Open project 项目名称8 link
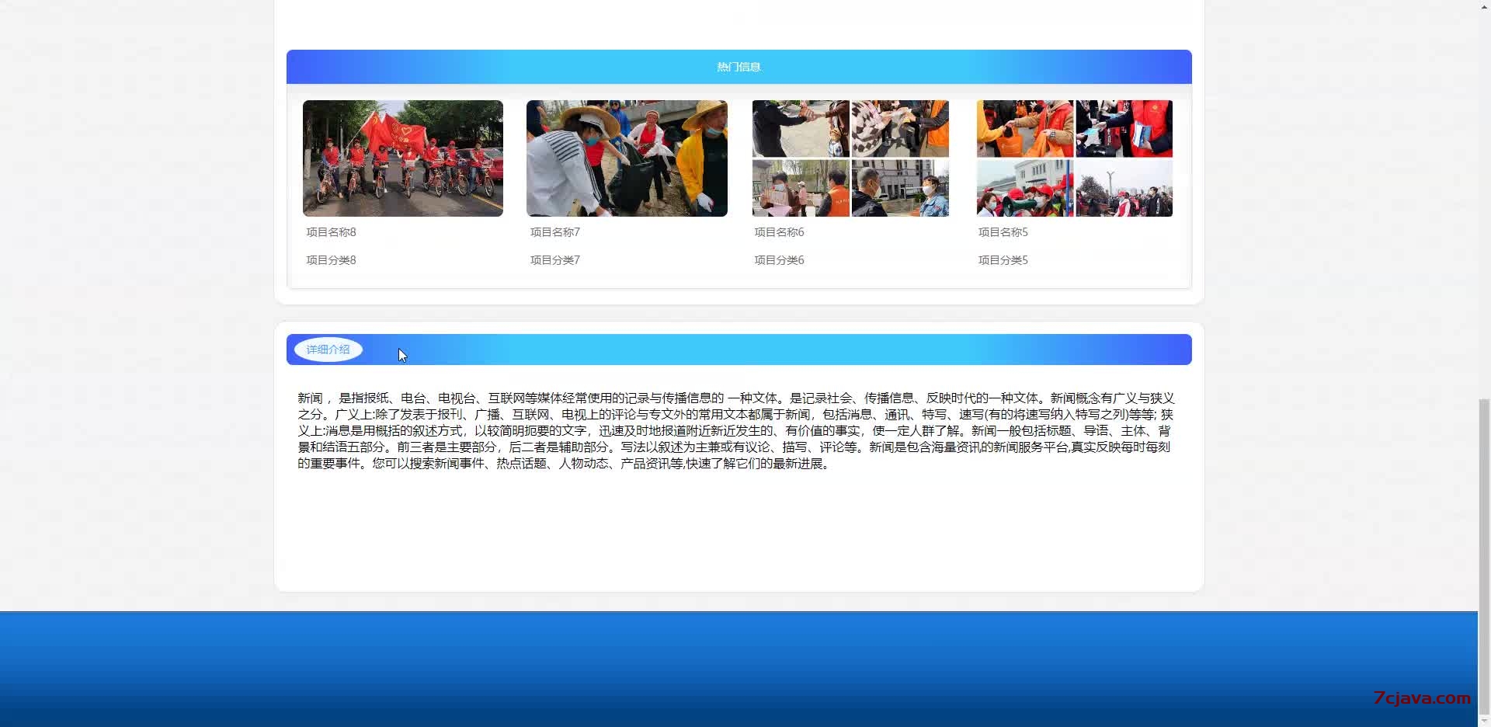The width and height of the screenshot is (1491, 727). click(x=330, y=231)
